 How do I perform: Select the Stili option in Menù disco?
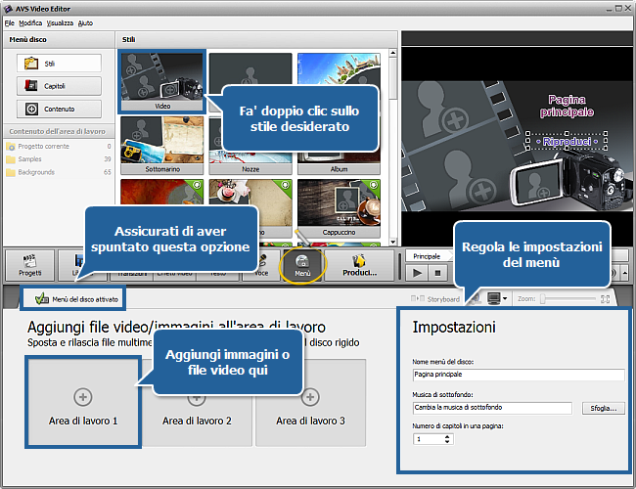pos(59,62)
